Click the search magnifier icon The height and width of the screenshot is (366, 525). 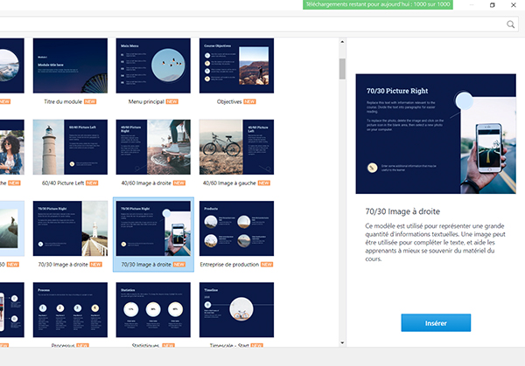click(510, 25)
